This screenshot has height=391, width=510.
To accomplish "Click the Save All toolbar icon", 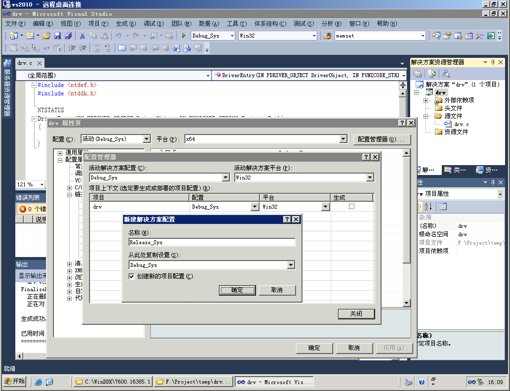I will tap(68, 36).
